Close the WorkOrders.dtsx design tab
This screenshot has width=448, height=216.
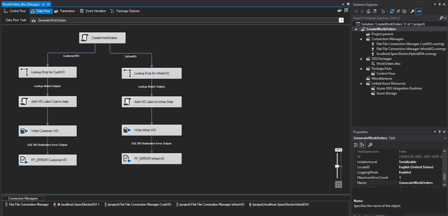(48, 4)
